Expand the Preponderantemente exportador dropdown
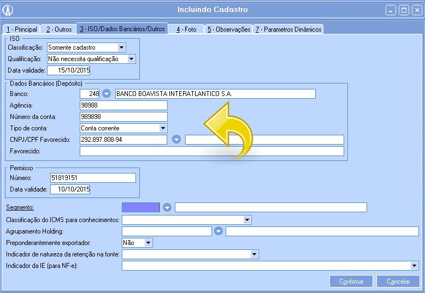Screen dimensions: 425x293 click(x=148, y=243)
